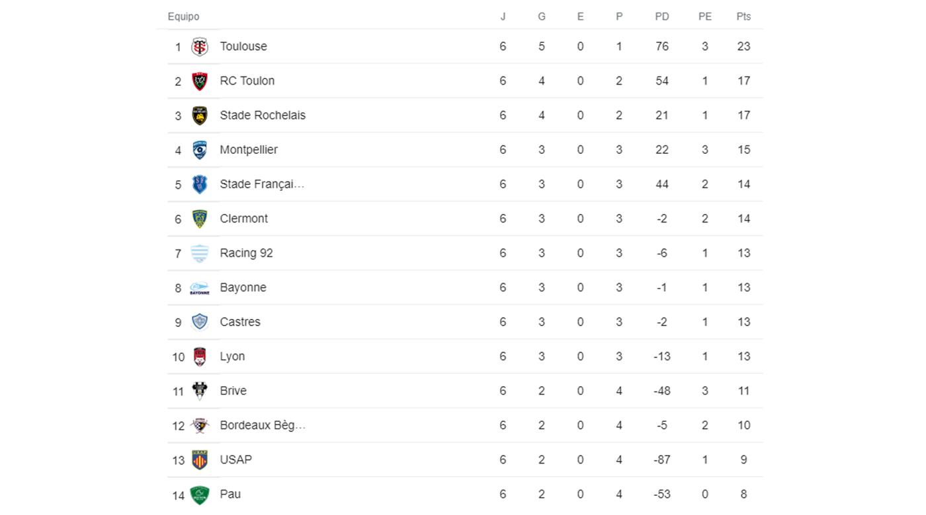The height and width of the screenshot is (515, 926).
Task: Click the Clermont yellow-blue crest
Action: click(200, 219)
